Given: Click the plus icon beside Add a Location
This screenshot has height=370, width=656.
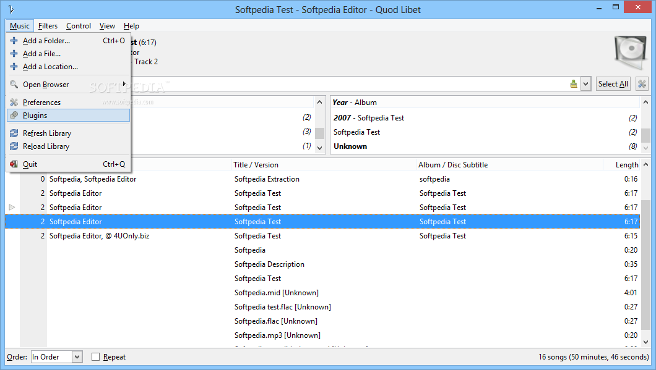Looking at the screenshot, I should (x=14, y=66).
